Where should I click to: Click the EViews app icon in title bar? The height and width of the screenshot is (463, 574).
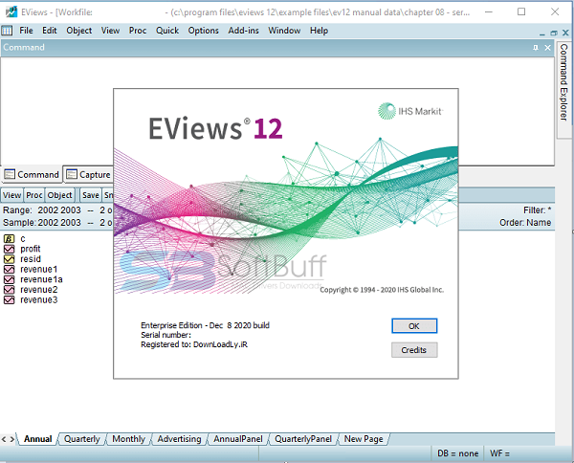click(11, 11)
